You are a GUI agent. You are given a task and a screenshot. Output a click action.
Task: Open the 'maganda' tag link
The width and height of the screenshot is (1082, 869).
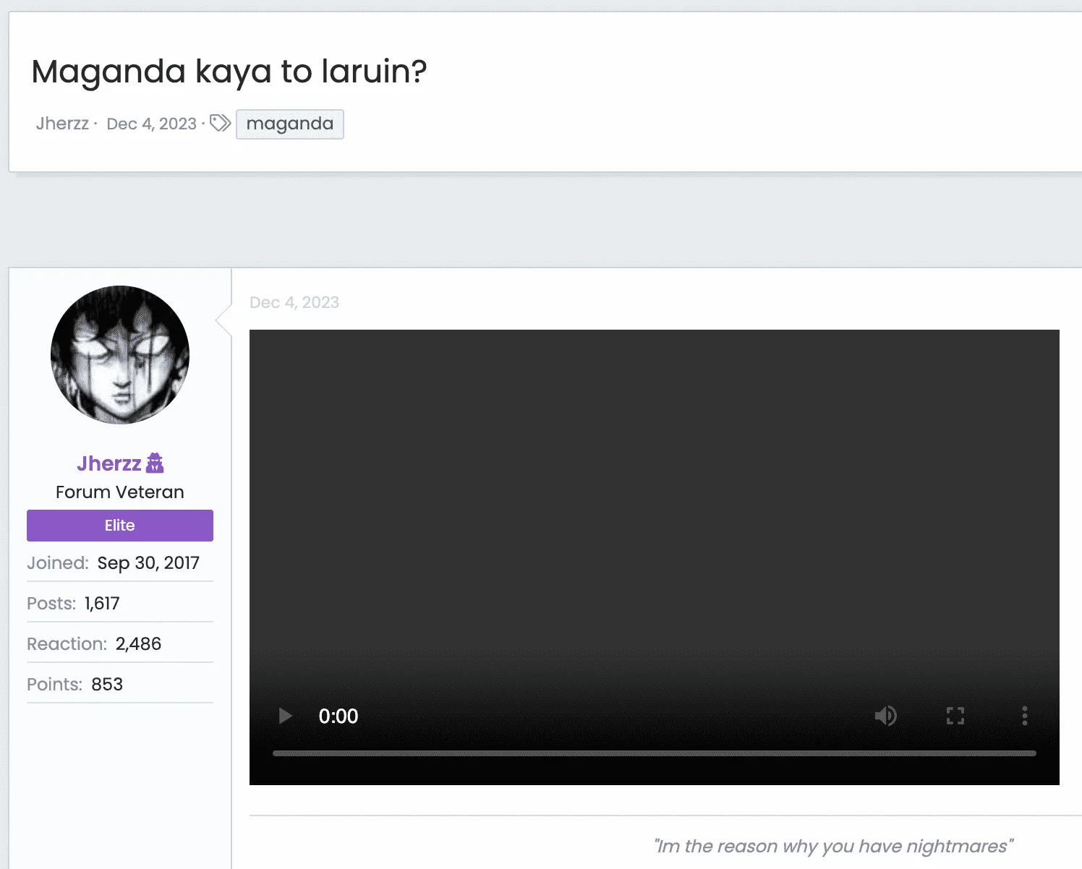[x=290, y=124]
